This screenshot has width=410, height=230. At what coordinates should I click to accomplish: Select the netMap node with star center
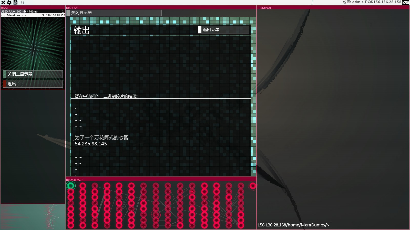pyautogui.click(x=192, y=191)
